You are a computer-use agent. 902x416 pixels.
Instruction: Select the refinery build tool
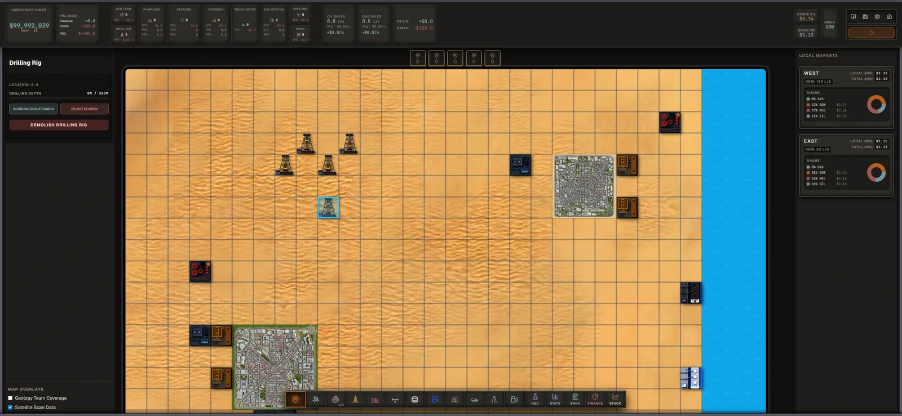(454, 400)
